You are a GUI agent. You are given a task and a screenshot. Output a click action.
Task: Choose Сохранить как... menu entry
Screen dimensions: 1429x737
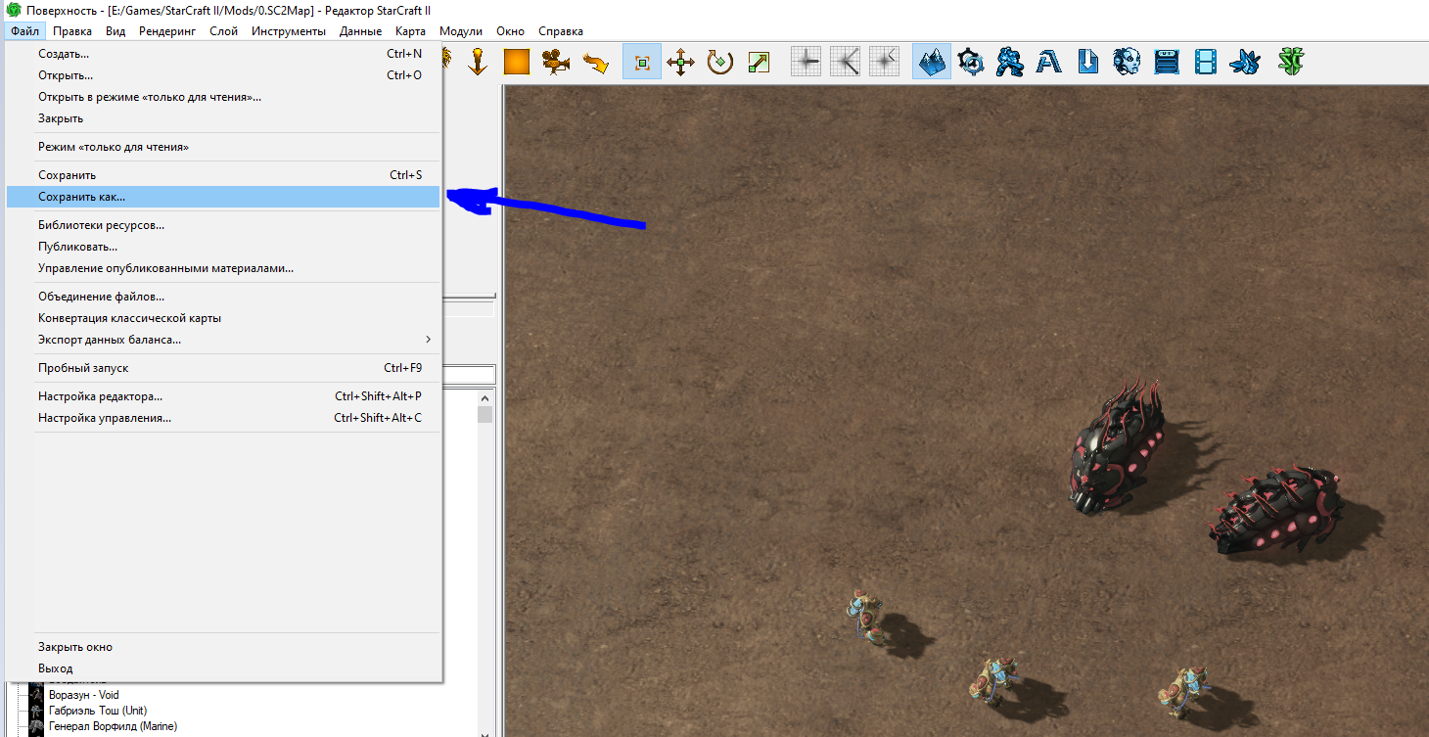[x=223, y=197]
